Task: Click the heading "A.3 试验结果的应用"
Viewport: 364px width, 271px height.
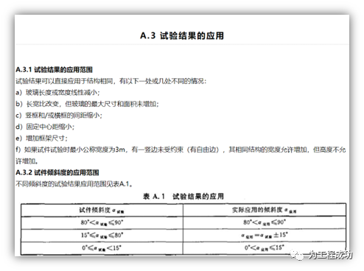Action: coord(182,36)
